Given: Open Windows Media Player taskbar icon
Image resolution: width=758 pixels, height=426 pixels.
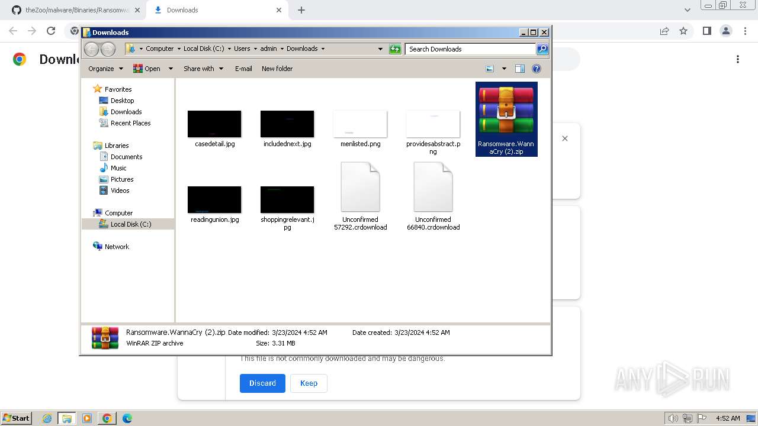Looking at the screenshot, I should point(87,418).
